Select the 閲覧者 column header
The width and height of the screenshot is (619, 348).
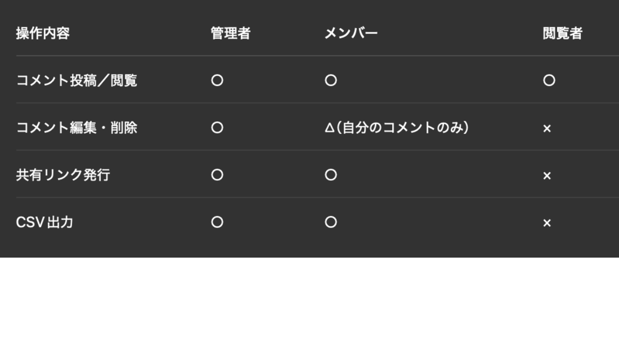562,33
